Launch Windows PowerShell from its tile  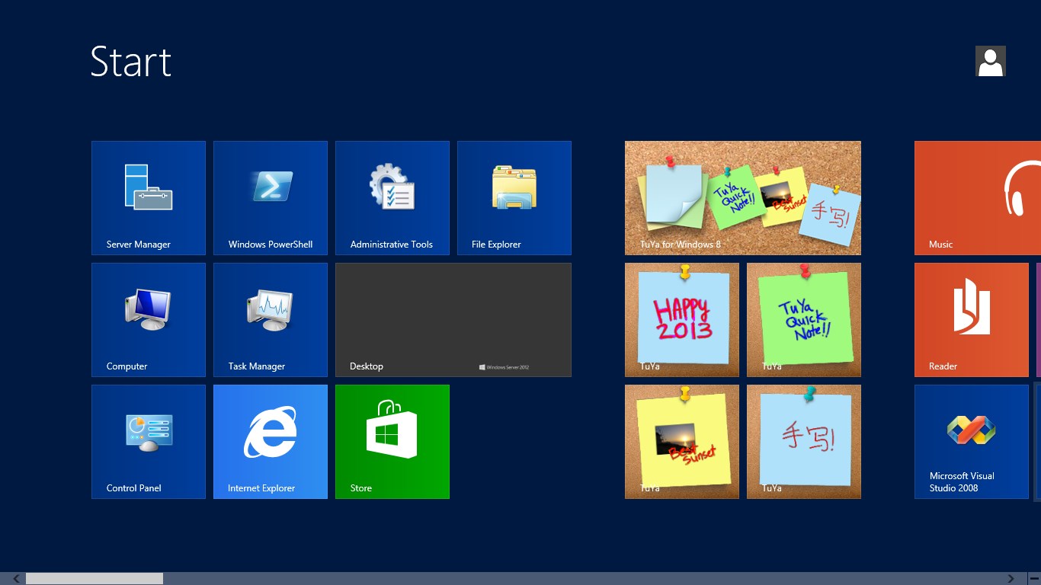tap(271, 198)
